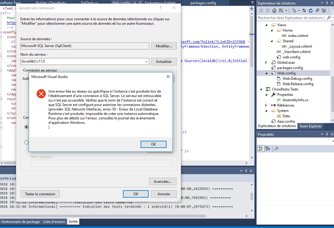Select the Windows authentication radio button
The image size is (334, 228).
[26, 127]
